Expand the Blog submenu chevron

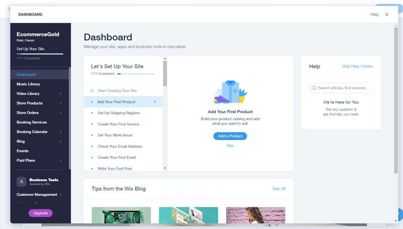(60, 142)
